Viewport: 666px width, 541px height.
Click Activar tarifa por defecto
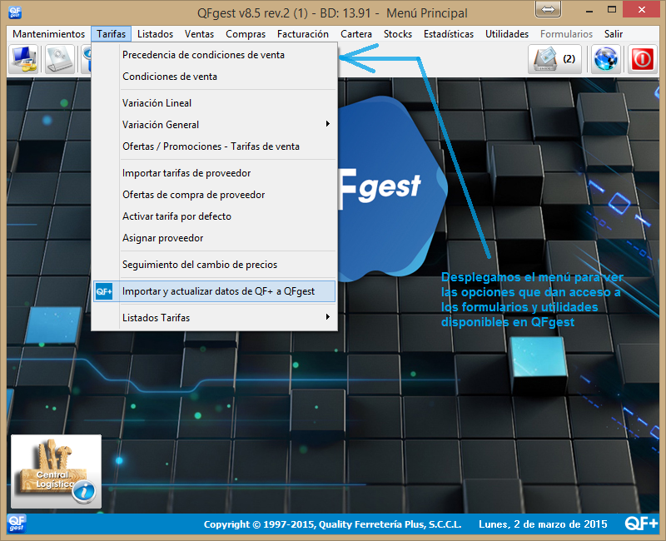[215, 216]
